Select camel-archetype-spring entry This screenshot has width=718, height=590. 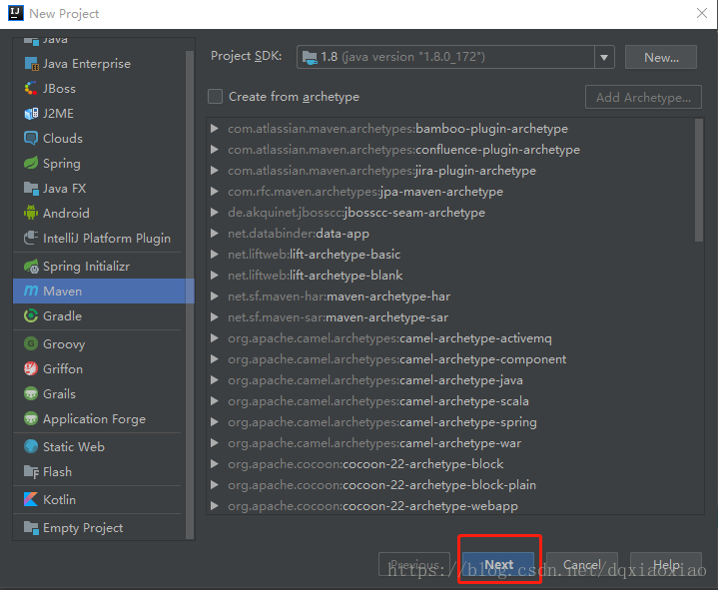382,422
